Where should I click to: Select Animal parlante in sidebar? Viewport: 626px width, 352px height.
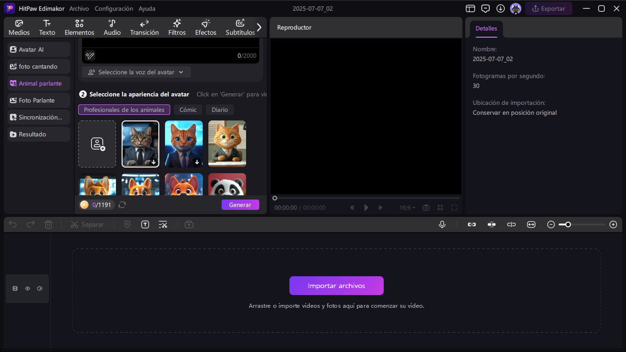click(x=39, y=83)
